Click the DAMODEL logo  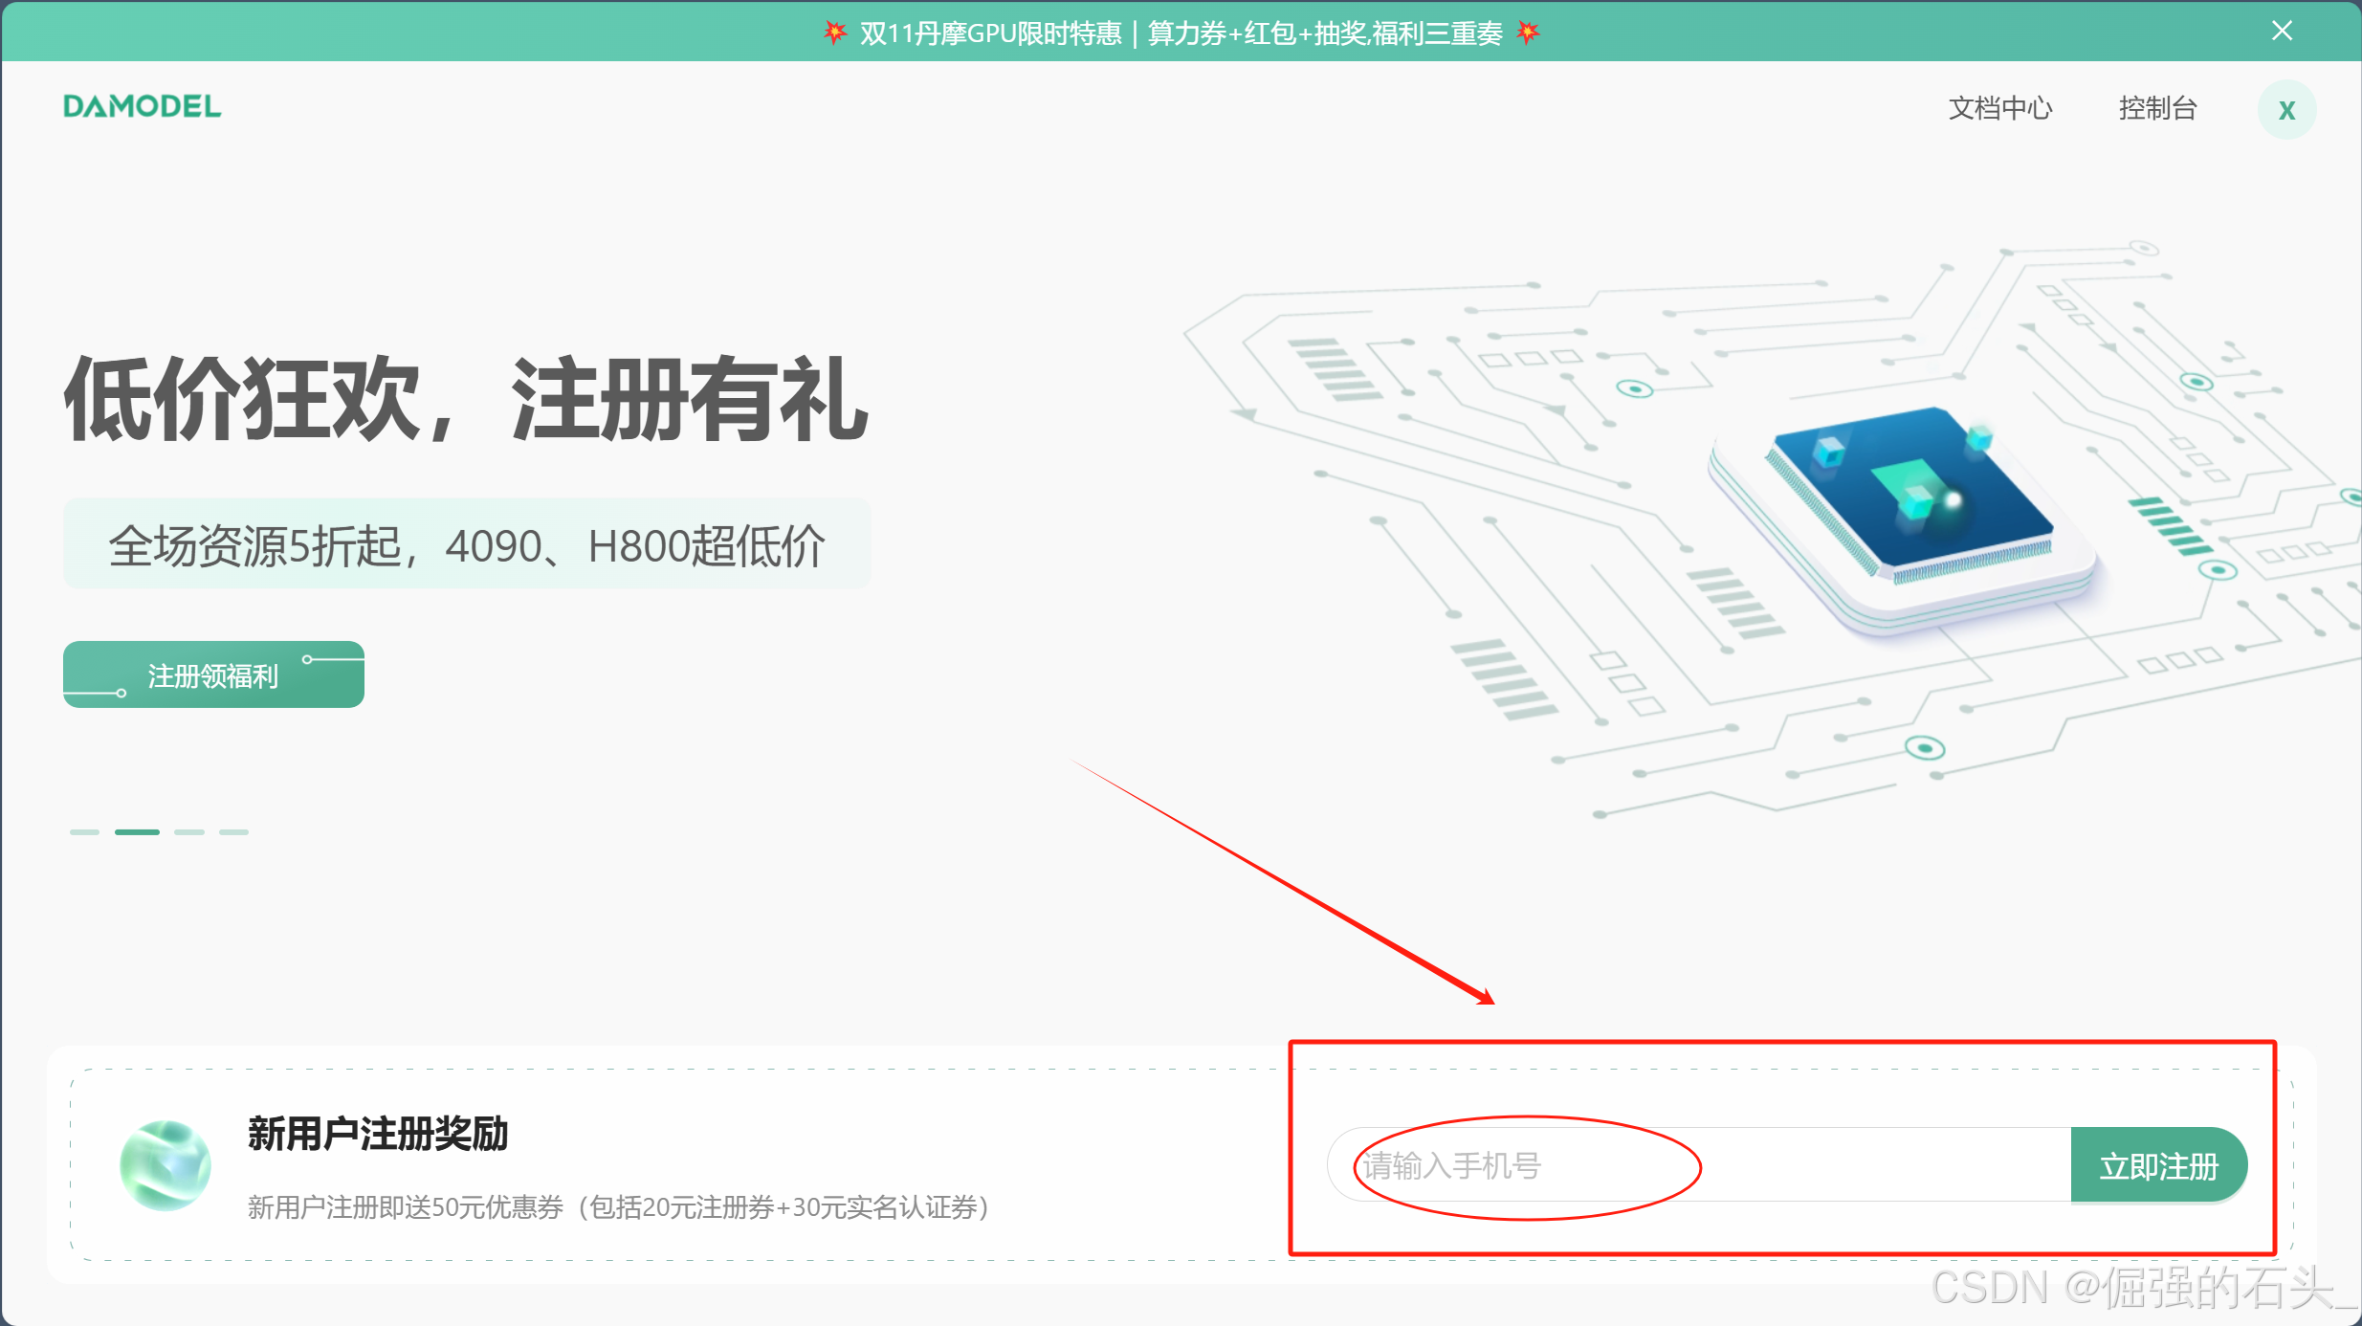tap(142, 106)
